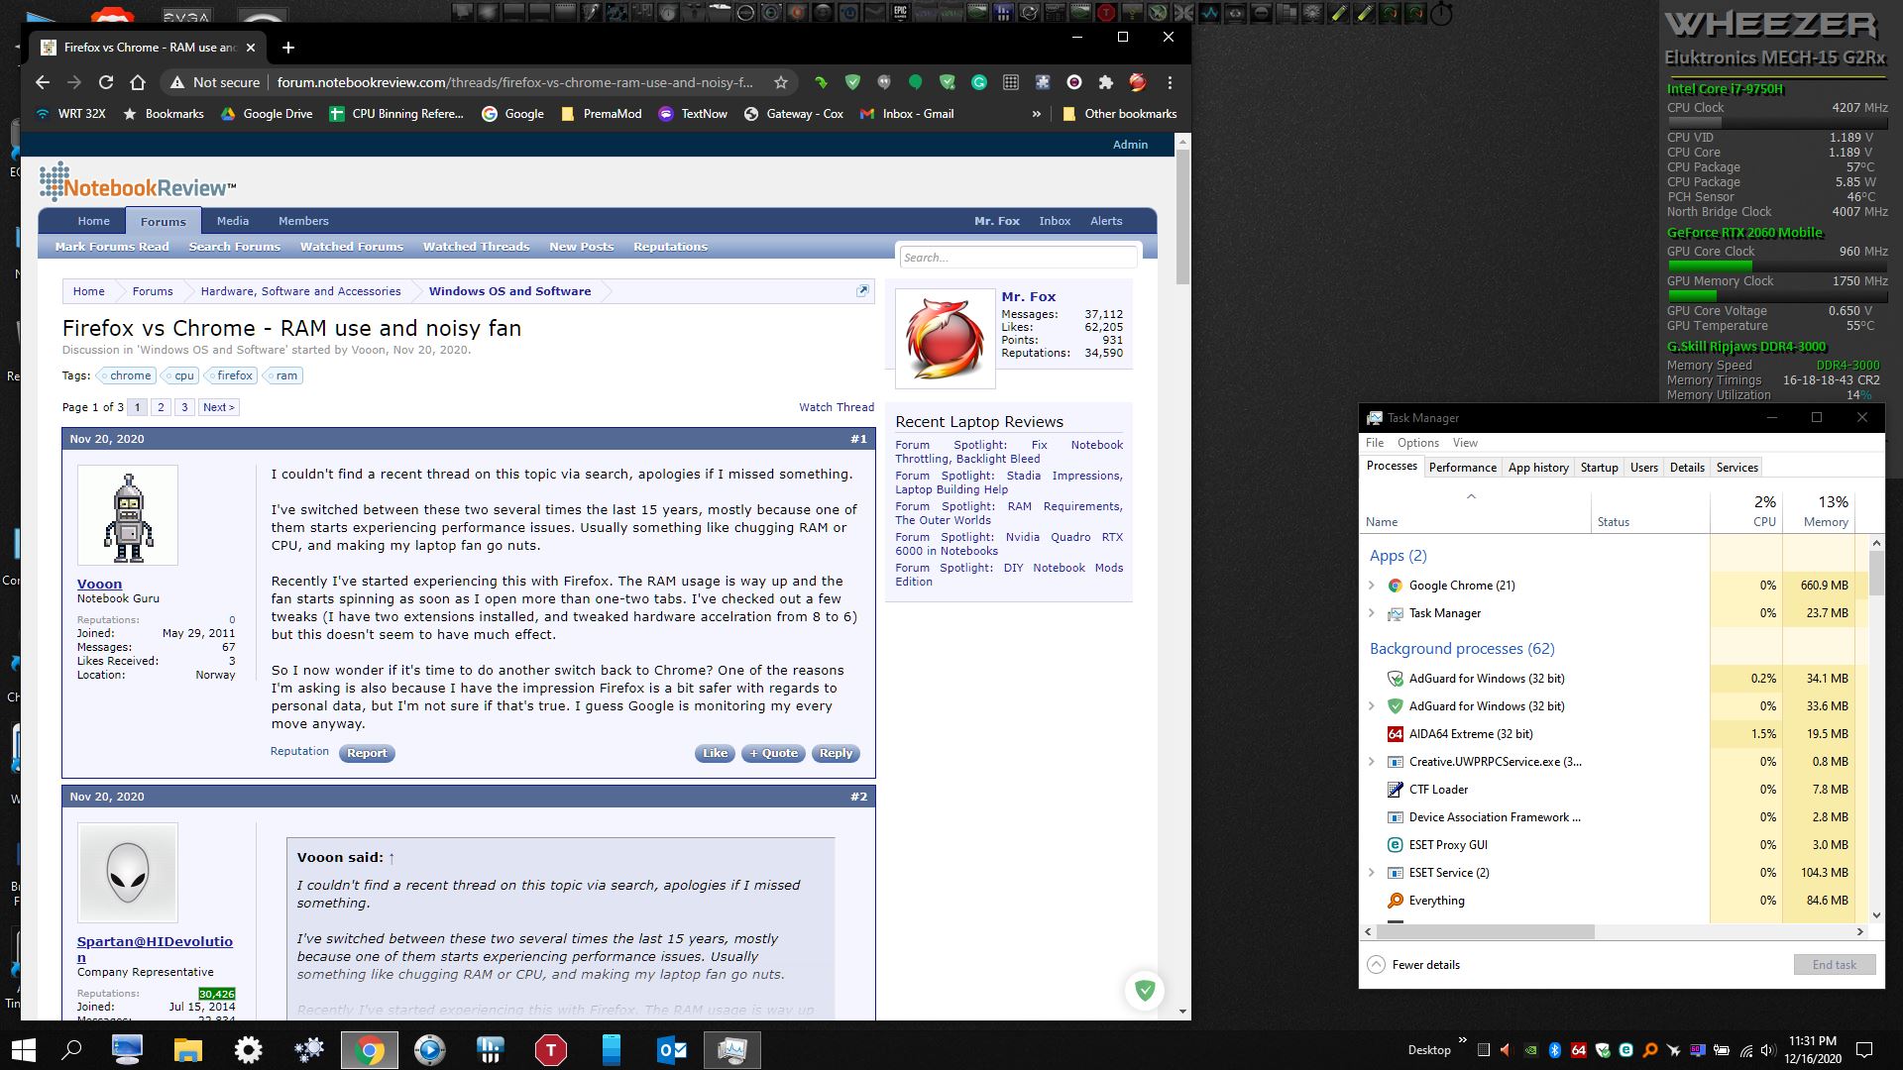Open File Explorer from the taskbar
This screenshot has height=1070, width=1903.
coord(187,1049)
